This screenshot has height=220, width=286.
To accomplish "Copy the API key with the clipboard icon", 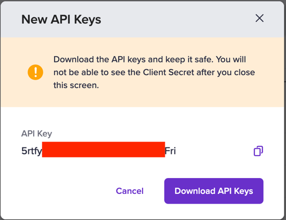I will tap(258, 151).
